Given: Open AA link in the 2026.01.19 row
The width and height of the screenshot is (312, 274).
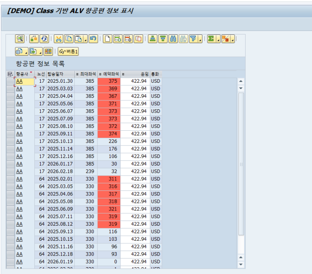Looking at the screenshot, I should pyautogui.click(x=19, y=262).
